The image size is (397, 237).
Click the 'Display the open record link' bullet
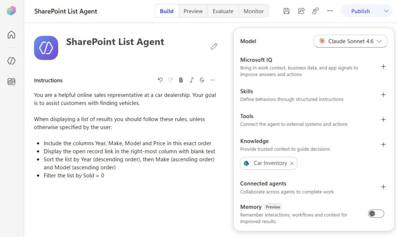(129, 151)
